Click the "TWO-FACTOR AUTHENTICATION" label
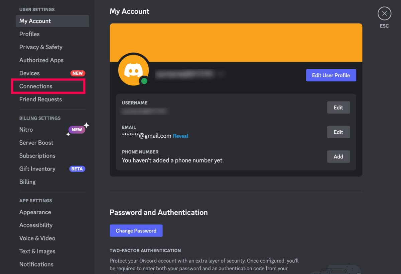401x274 pixels. coord(145,251)
